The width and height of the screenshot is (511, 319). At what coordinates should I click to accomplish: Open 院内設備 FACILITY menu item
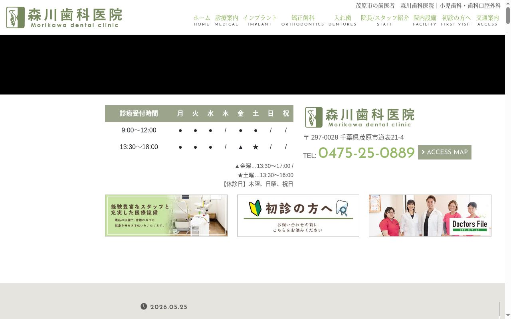pyautogui.click(x=425, y=20)
